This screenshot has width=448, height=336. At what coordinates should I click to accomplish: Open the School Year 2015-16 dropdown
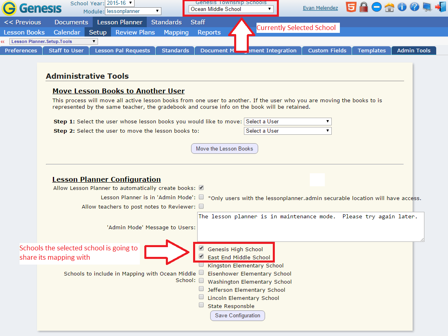click(120, 3)
